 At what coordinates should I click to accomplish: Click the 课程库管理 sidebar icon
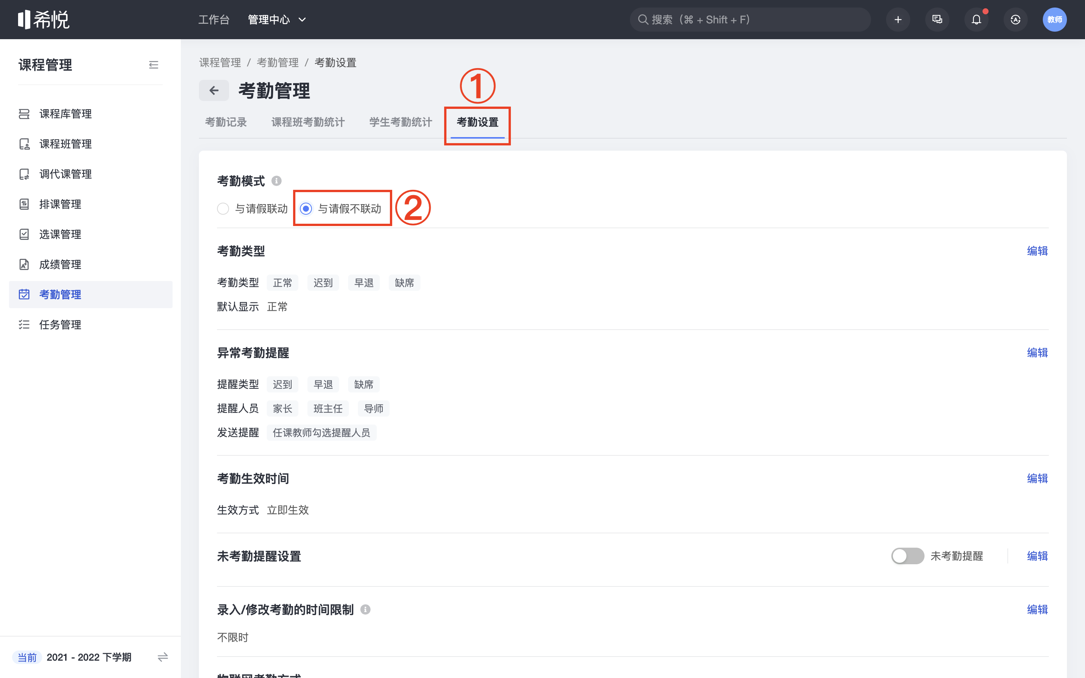pyautogui.click(x=24, y=114)
